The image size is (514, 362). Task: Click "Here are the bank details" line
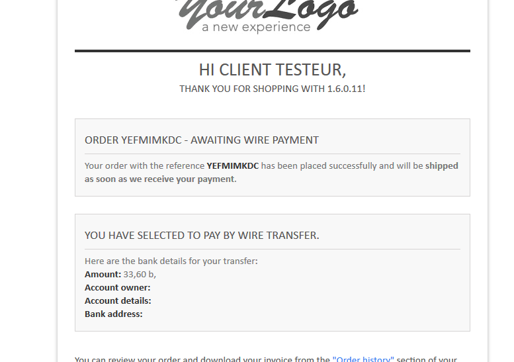tap(171, 261)
